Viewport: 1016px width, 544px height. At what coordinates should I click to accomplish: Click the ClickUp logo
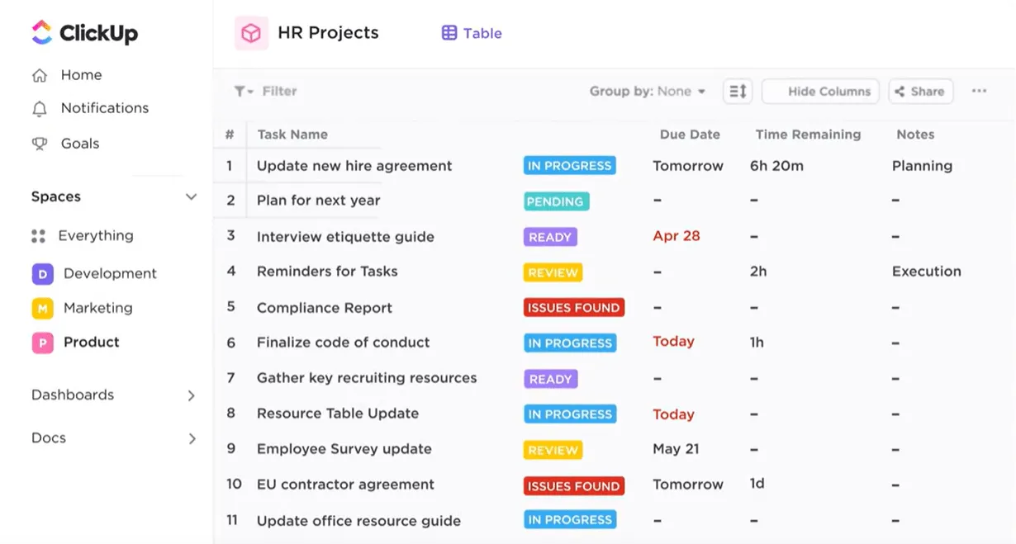[x=84, y=33]
